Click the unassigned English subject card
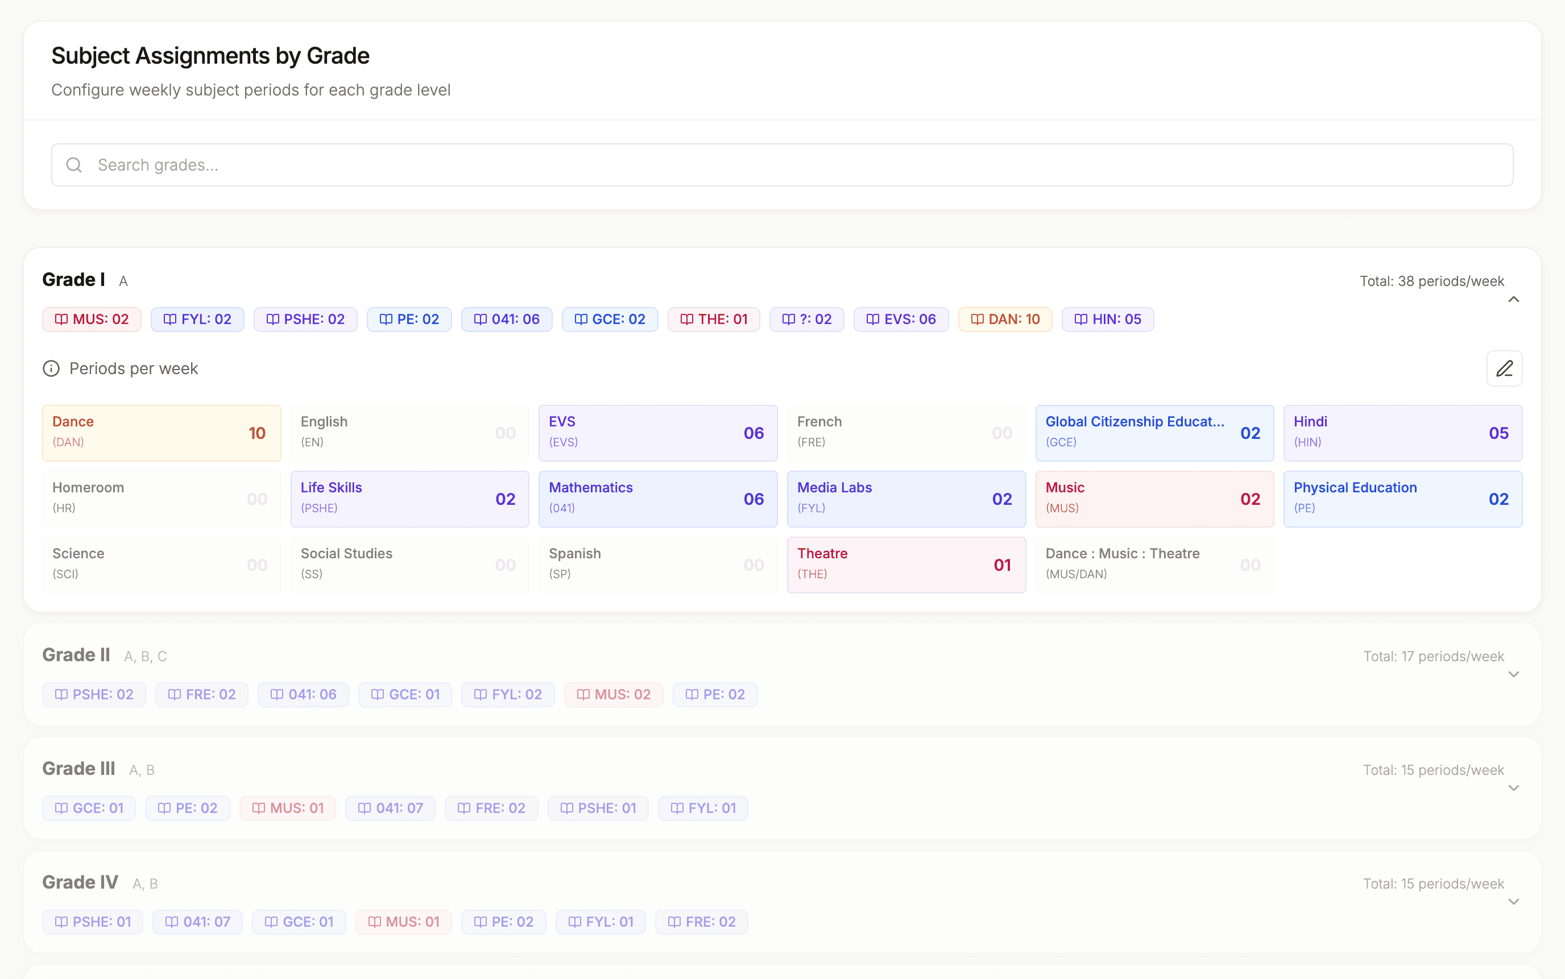The width and height of the screenshot is (1565, 979). (409, 433)
